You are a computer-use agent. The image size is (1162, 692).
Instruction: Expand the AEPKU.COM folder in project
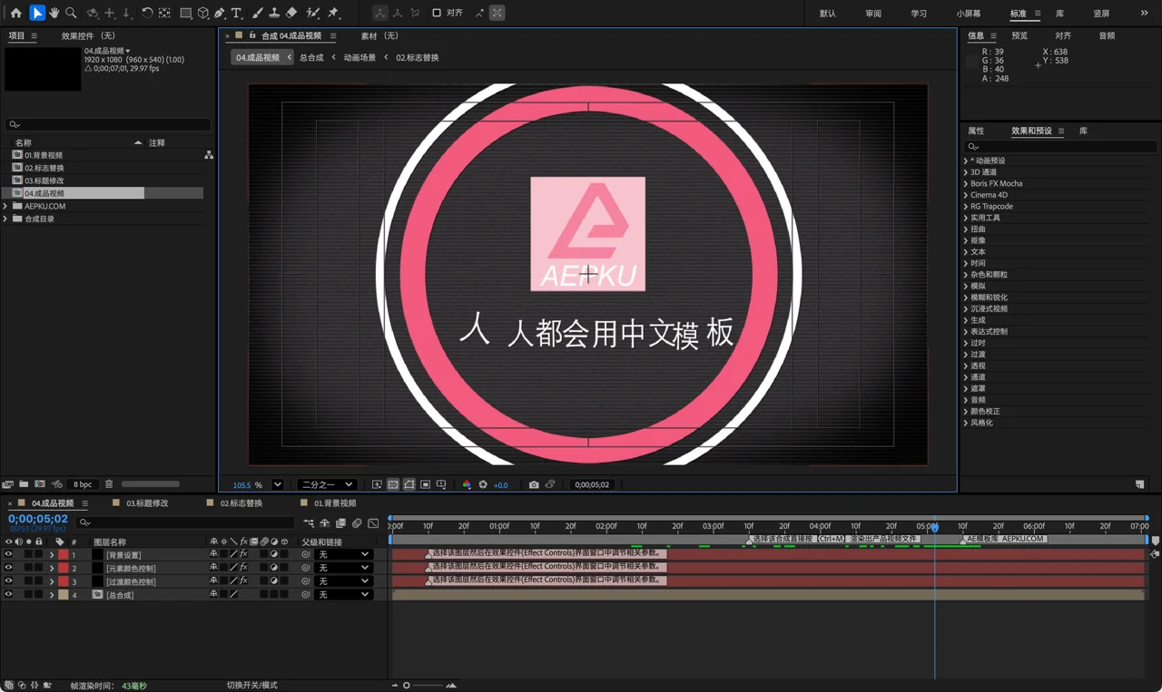click(x=5, y=206)
